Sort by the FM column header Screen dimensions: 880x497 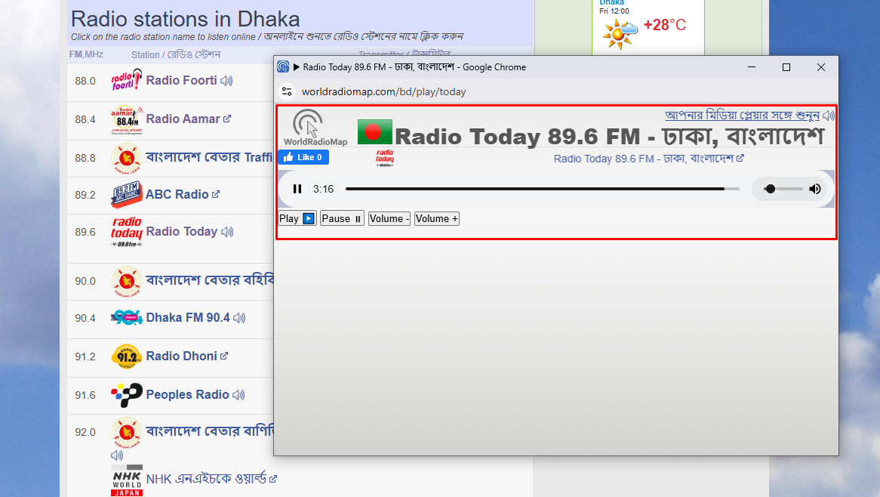pyautogui.click(x=86, y=54)
